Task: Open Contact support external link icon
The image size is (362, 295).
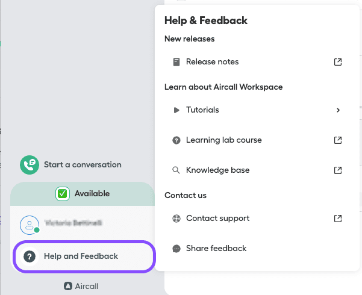Action: [x=338, y=219]
